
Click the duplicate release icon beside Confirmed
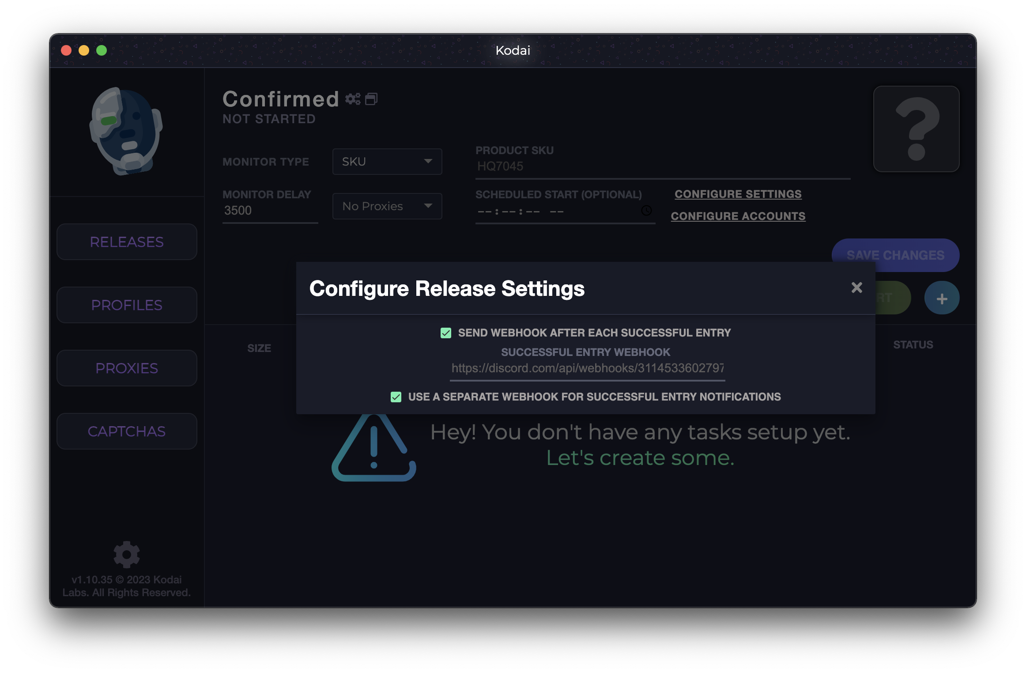(371, 99)
